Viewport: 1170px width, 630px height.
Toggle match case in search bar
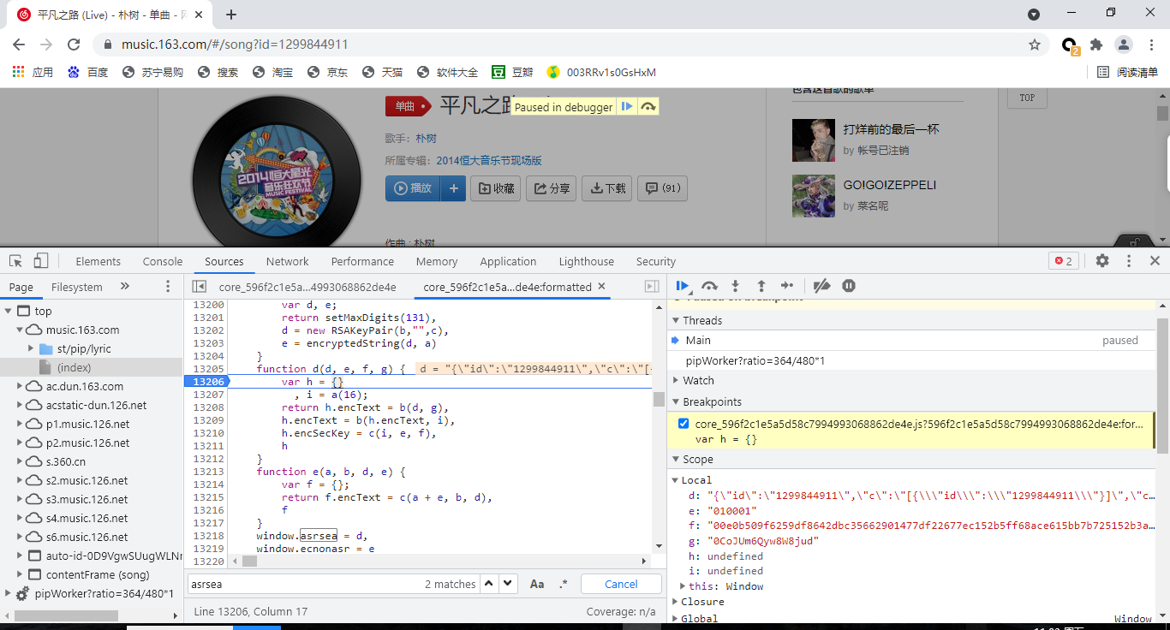tap(537, 583)
